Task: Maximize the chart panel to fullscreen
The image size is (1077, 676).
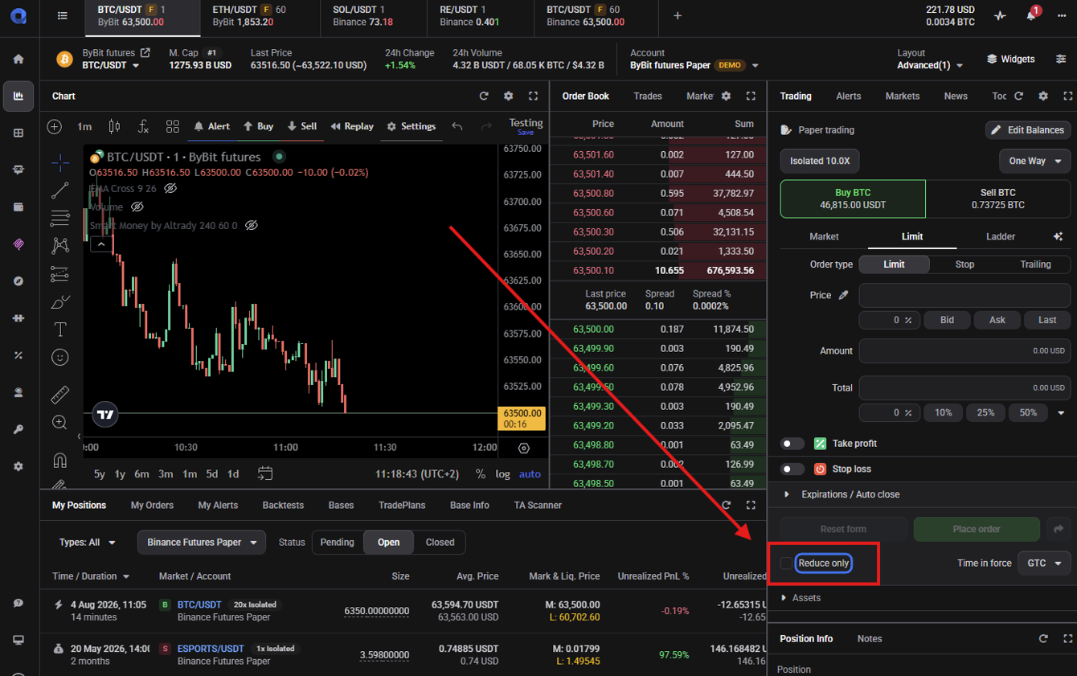Action: (x=533, y=96)
